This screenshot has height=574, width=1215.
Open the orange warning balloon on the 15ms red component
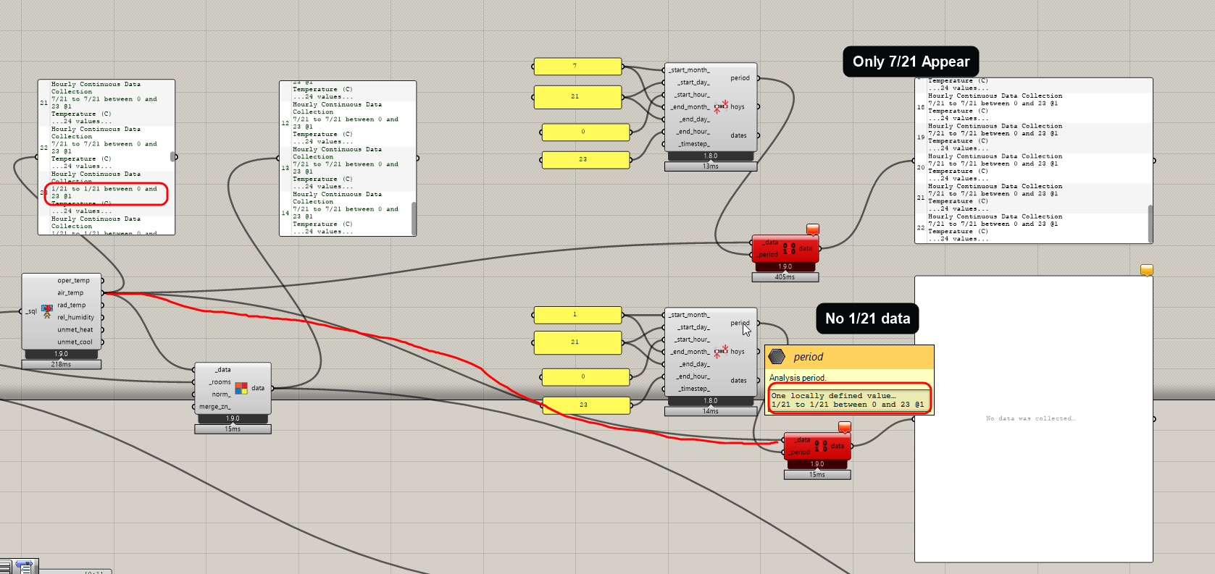[x=845, y=427]
